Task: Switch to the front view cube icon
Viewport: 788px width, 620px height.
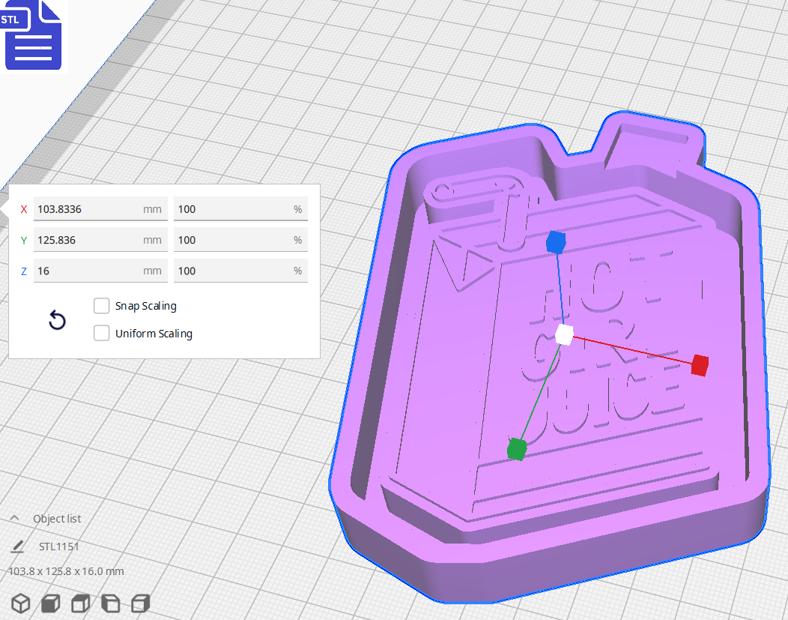Action: click(50, 604)
